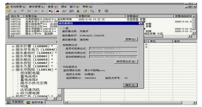Select 海尔小状元空调 in the device tree
This screenshot has width=202, height=107.
[34, 83]
